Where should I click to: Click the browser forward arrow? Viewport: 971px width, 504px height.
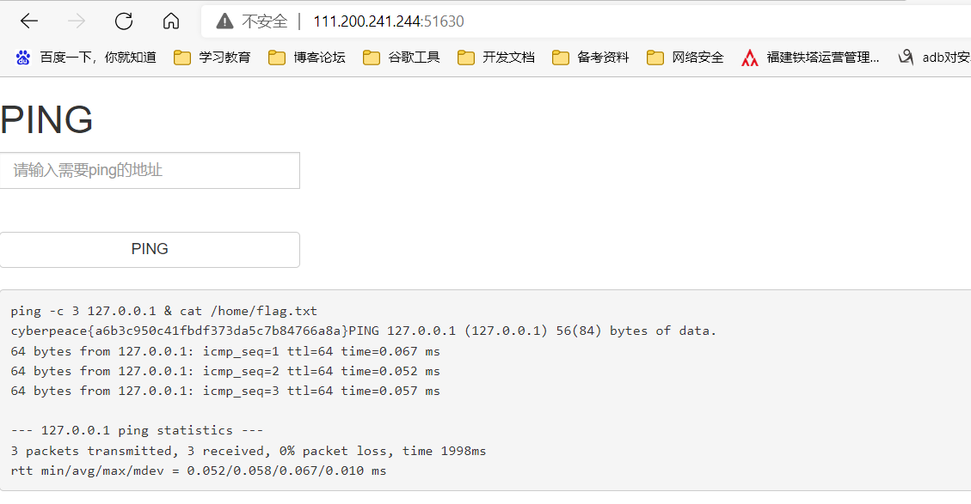click(x=77, y=21)
